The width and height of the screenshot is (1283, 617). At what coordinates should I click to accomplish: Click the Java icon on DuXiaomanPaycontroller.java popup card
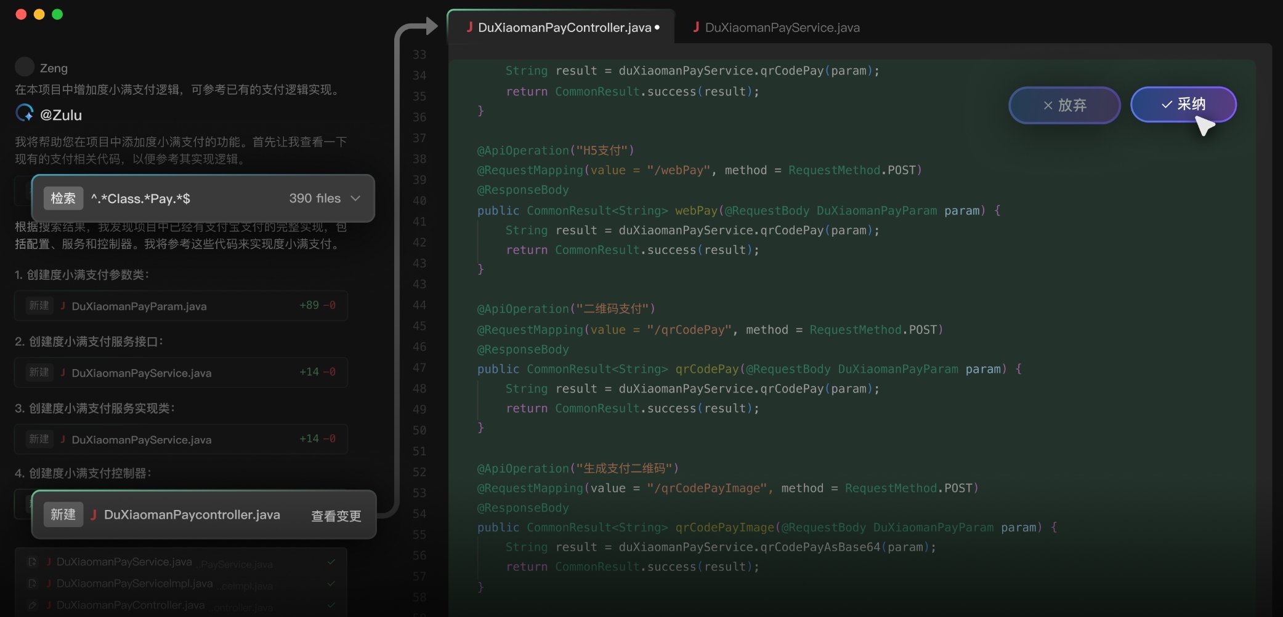pos(94,515)
